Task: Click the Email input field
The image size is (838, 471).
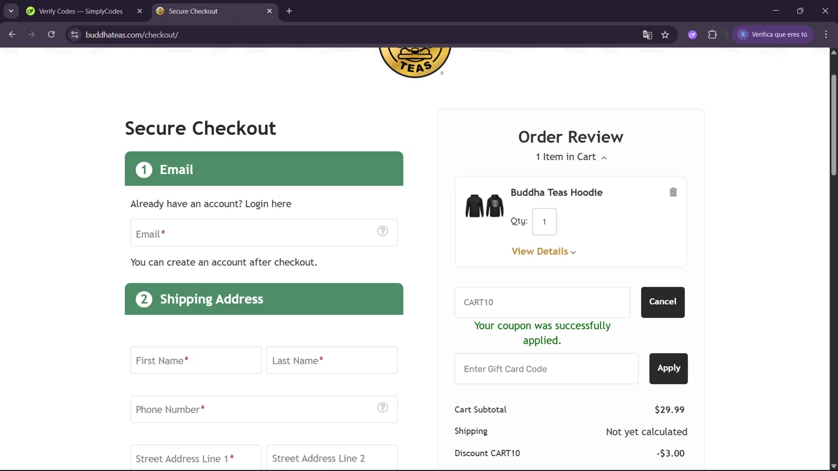Action: (264, 233)
